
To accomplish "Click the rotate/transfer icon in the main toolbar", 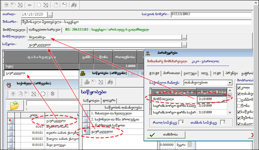I will coord(65,5).
